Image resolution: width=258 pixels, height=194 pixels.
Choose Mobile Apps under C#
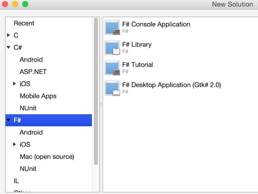[x=38, y=96]
